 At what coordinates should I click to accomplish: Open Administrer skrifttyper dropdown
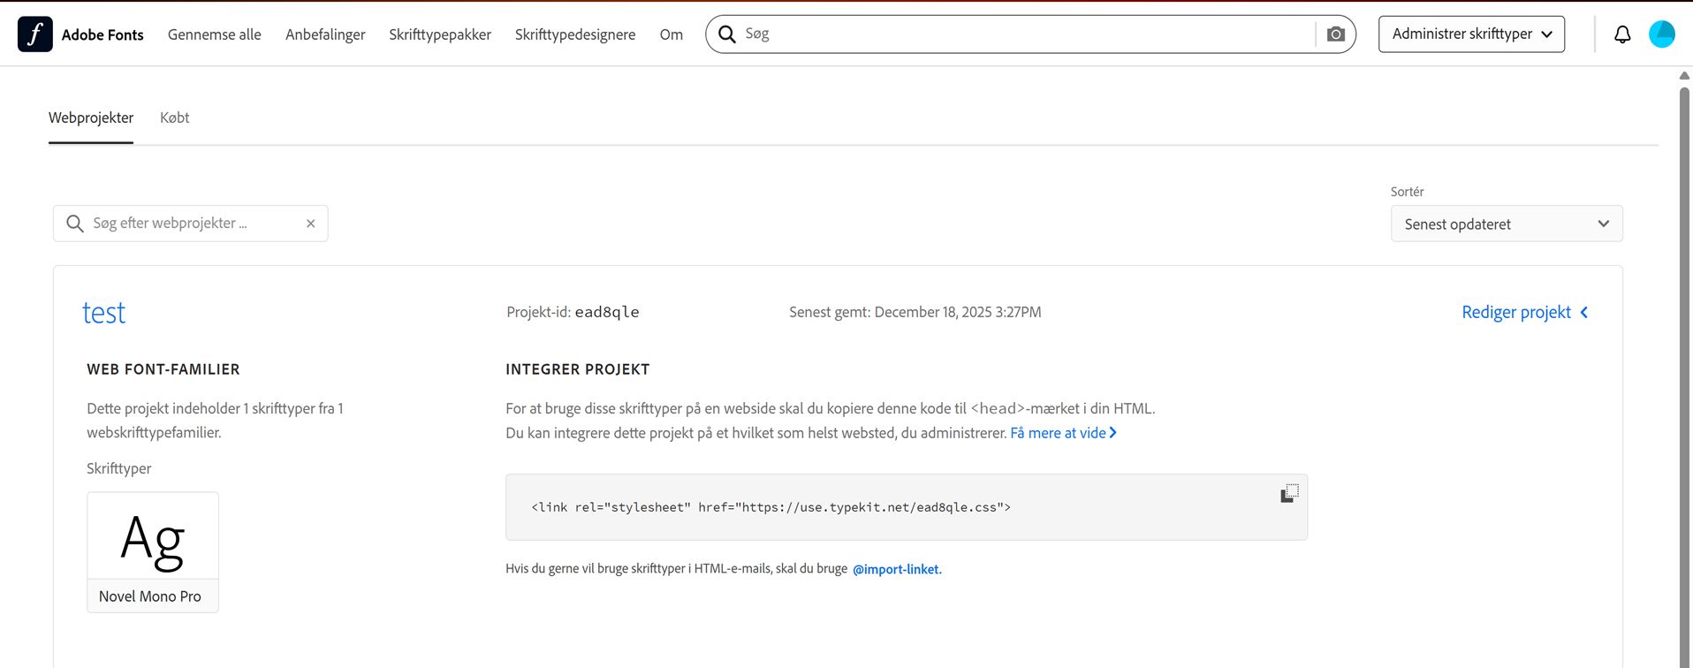click(1471, 34)
